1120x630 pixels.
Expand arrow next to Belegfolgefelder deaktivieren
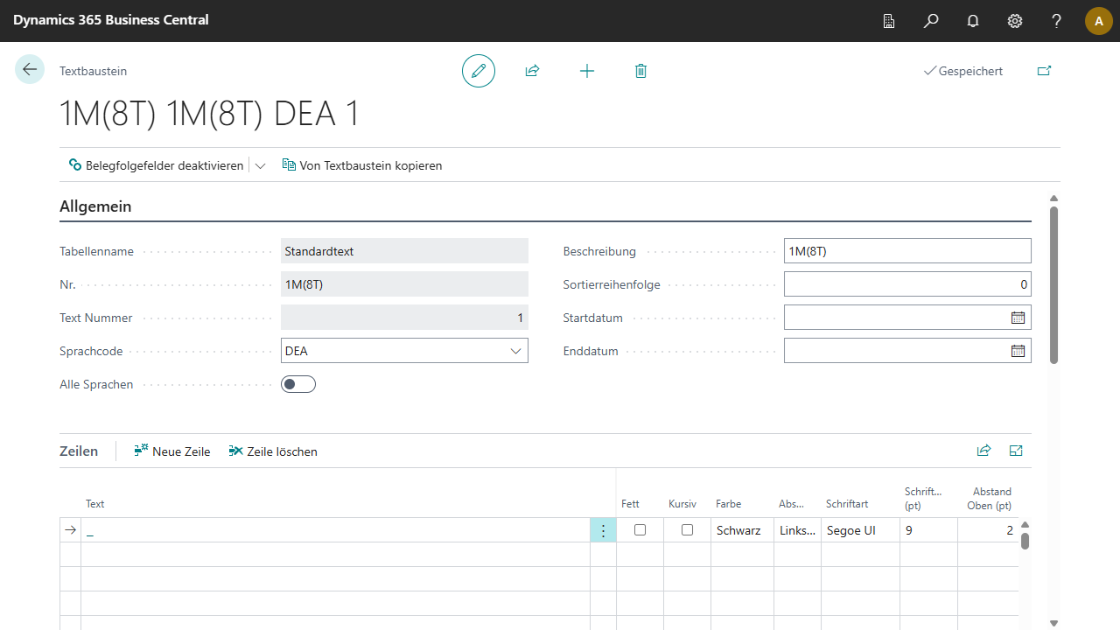260,165
